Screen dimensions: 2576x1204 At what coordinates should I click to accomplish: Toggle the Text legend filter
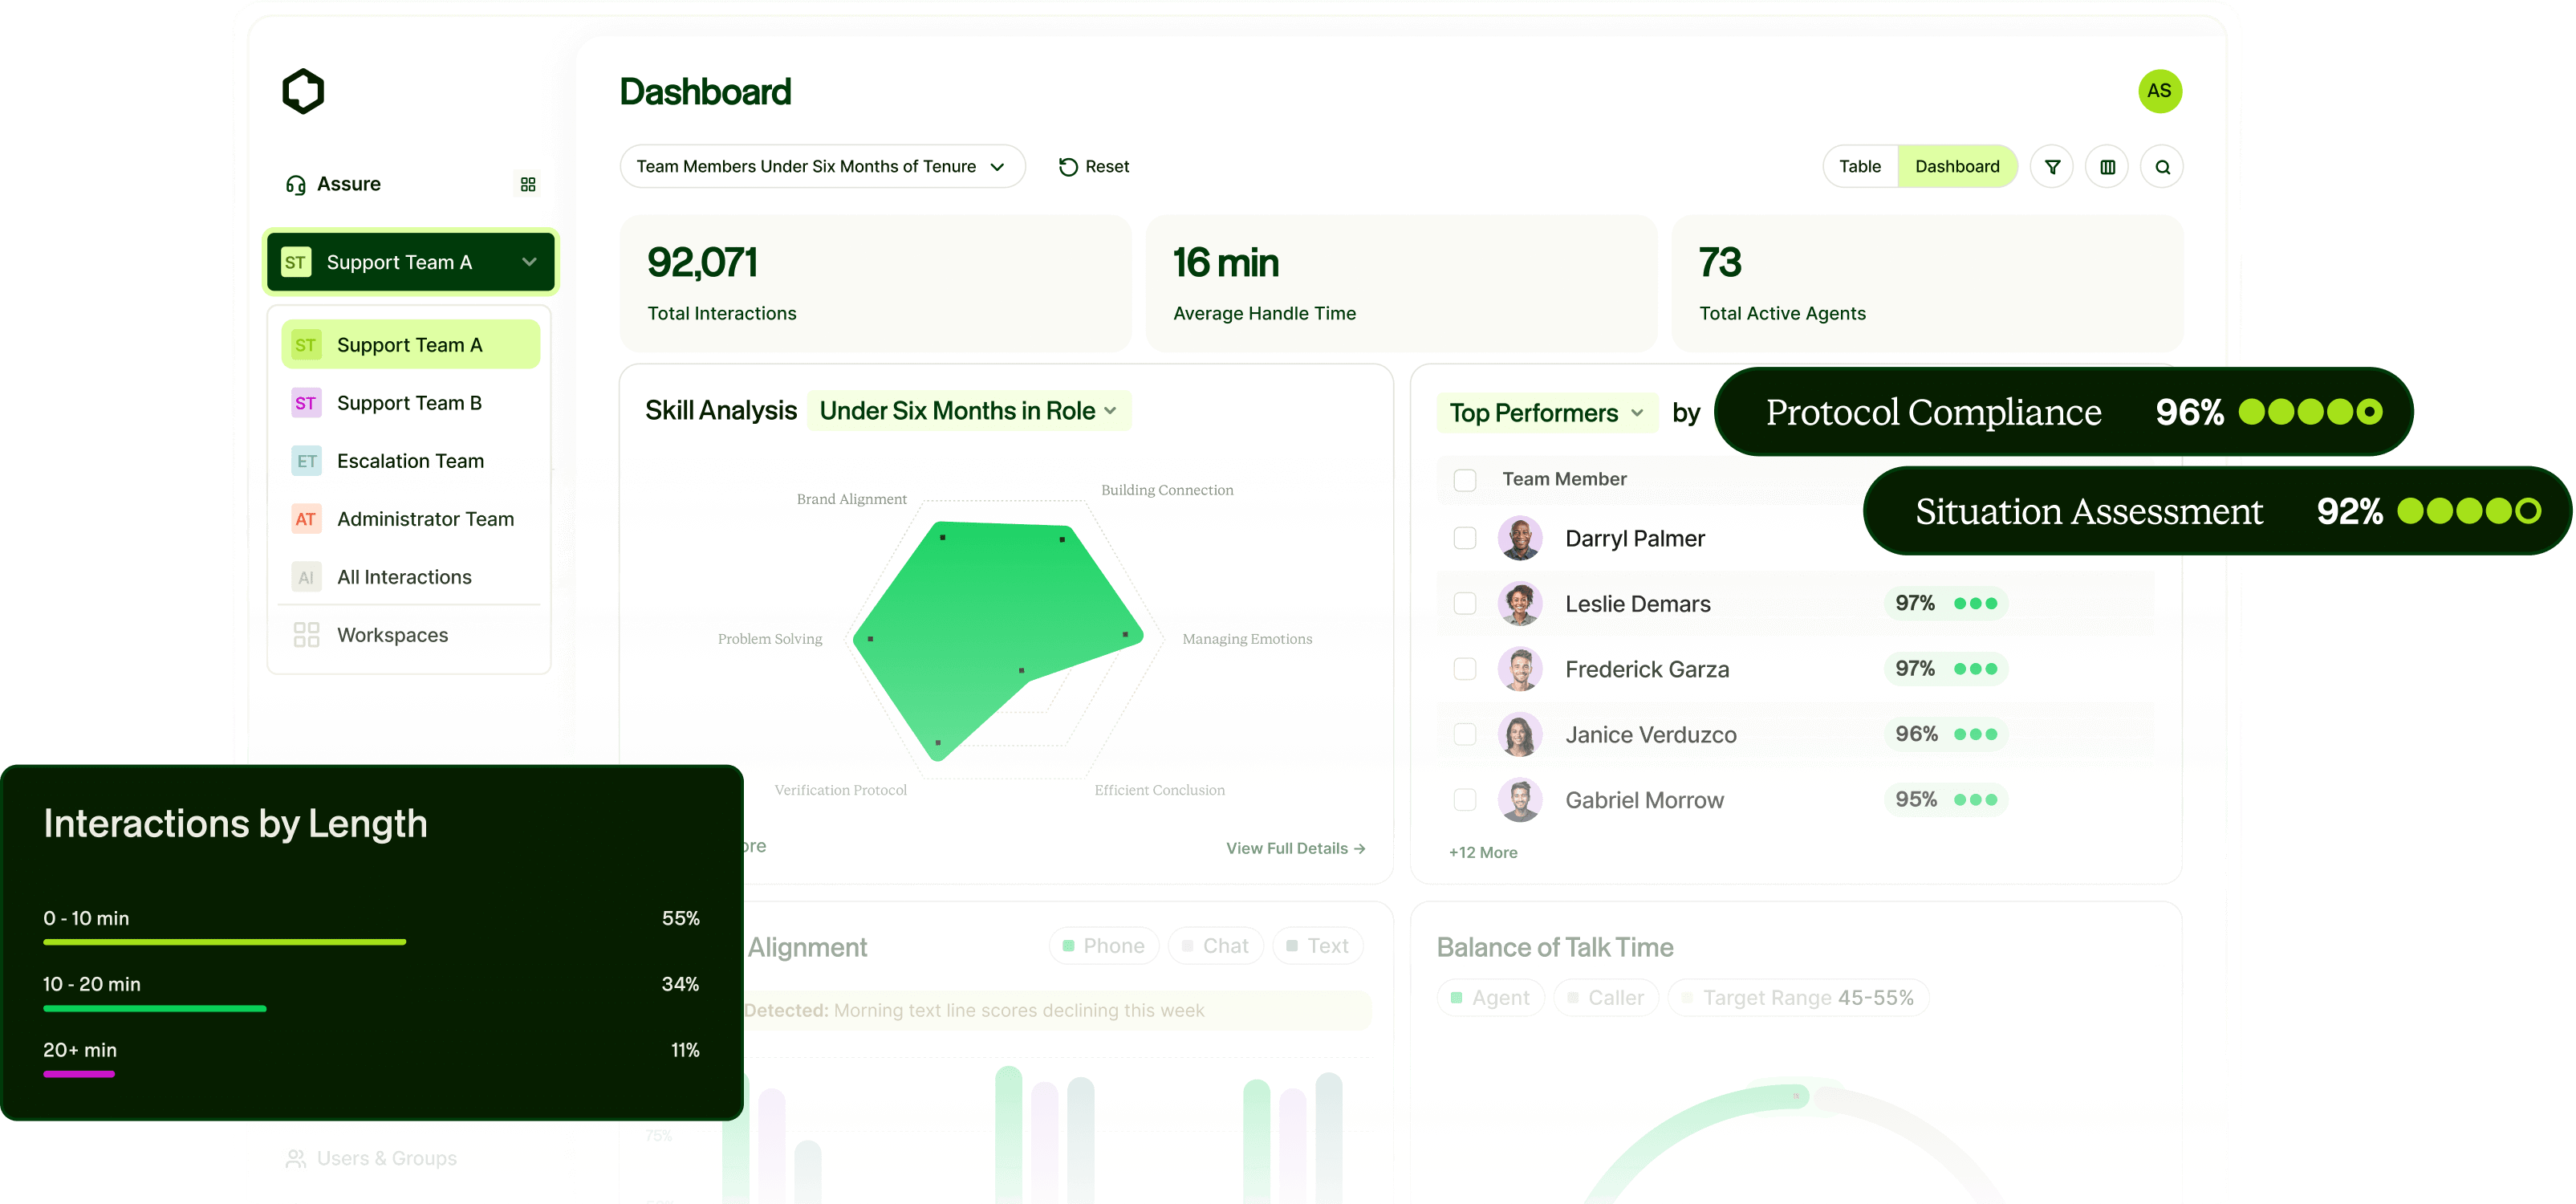click(x=1318, y=946)
